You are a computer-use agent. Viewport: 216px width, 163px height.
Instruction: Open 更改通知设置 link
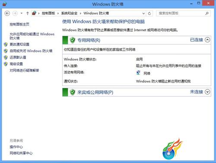tap(19, 44)
